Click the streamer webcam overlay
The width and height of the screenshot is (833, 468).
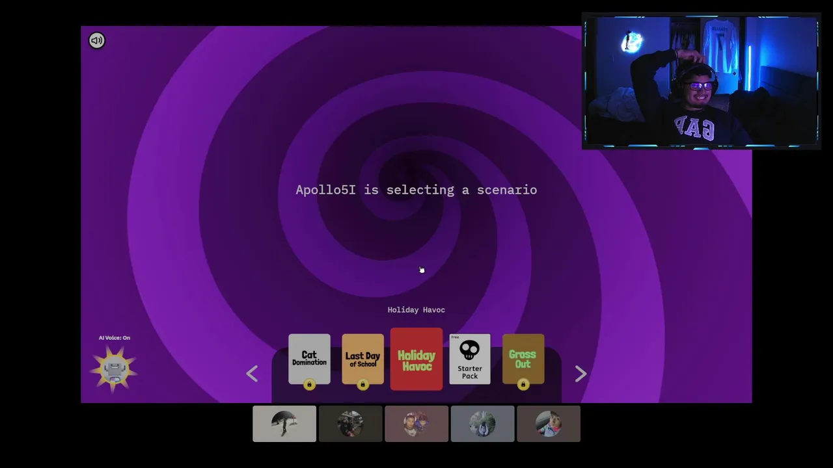(x=701, y=81)
